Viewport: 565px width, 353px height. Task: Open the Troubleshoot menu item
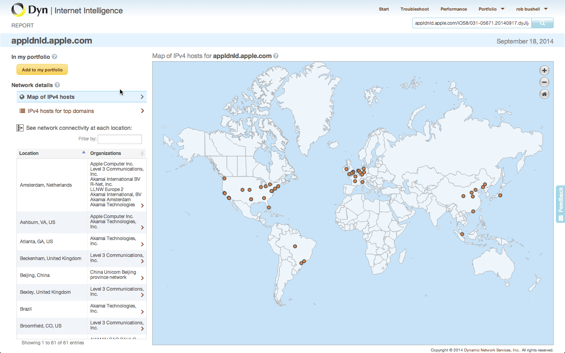414,9
